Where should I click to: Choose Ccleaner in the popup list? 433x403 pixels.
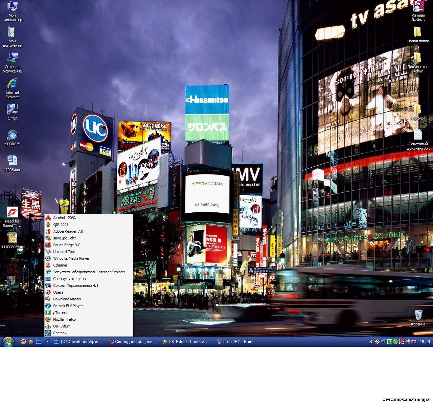[89, 265]
